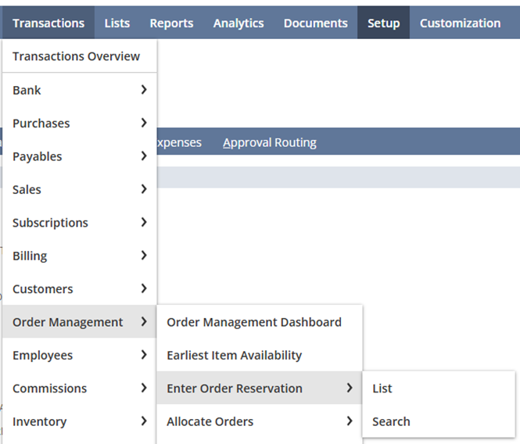This screenshot has height=444, width=520.
Task: Expand the Allocate Orders chevron
Action: point(350,421)
